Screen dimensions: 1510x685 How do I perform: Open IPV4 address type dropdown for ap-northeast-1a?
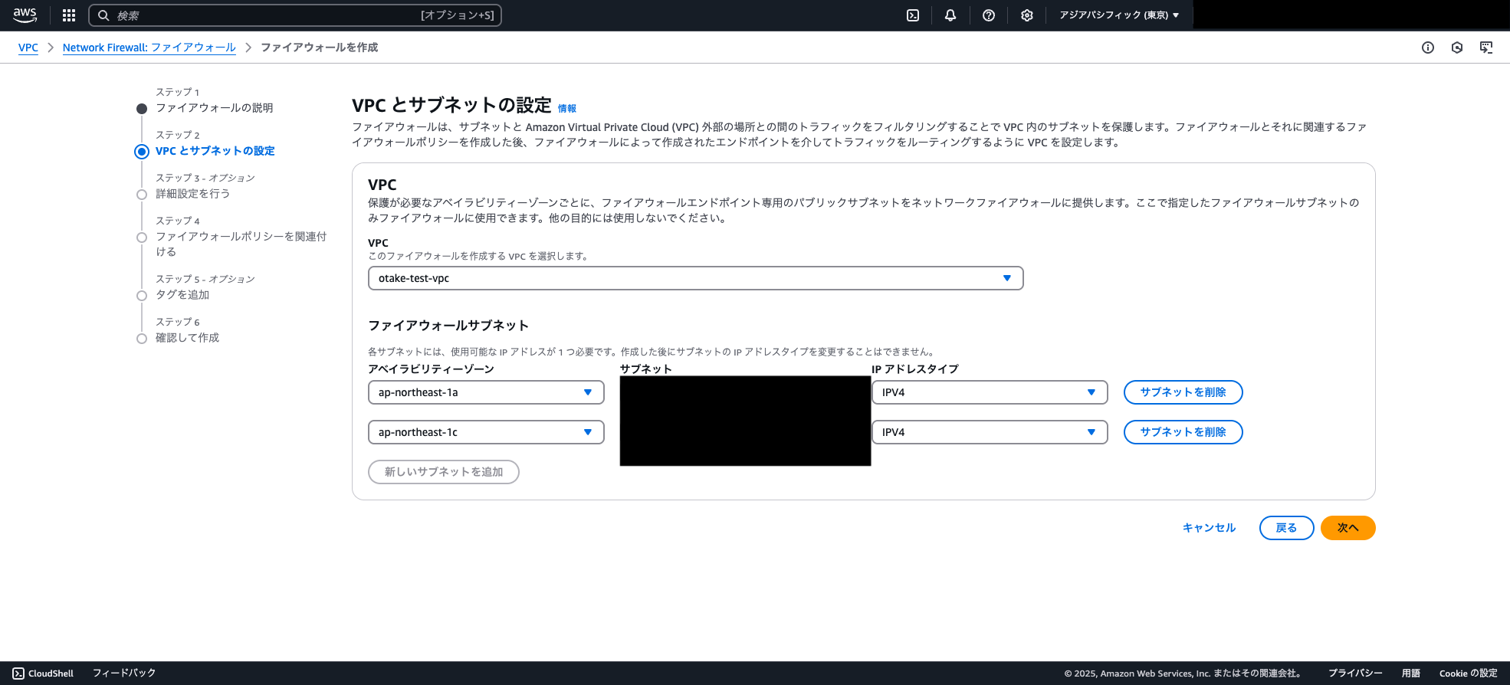990,392
